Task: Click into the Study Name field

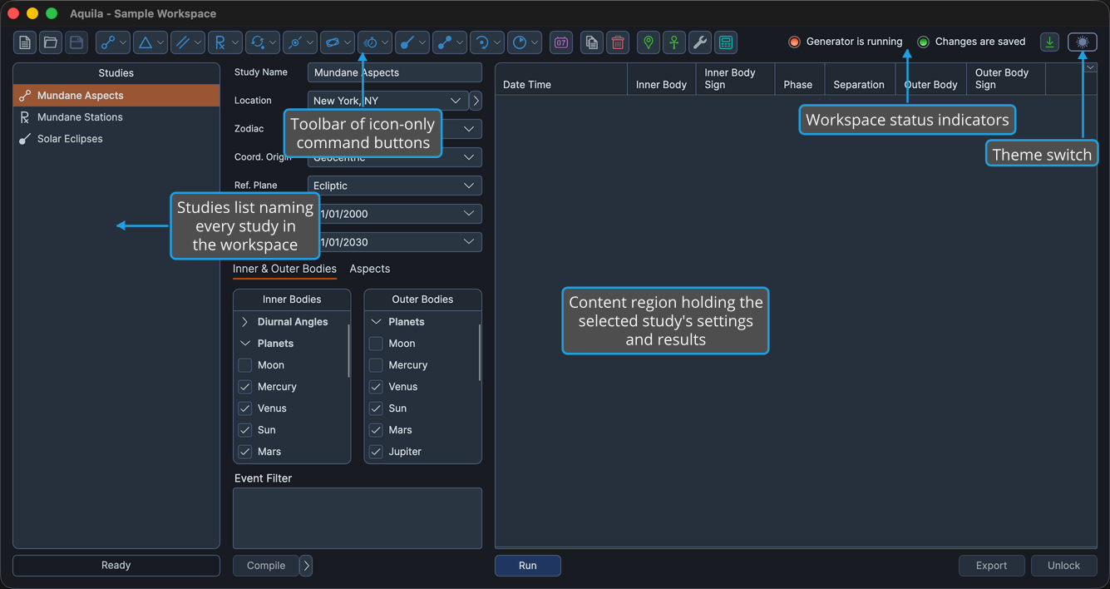Action: (x=395, y=72)
